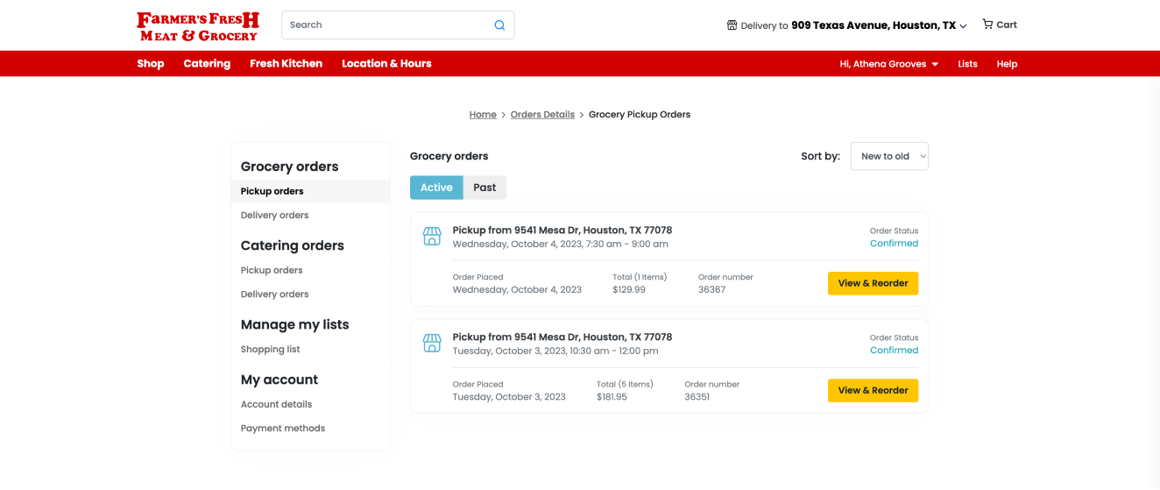Click the search magnifier icon
1160x490 pixels.
click(499, 25)
